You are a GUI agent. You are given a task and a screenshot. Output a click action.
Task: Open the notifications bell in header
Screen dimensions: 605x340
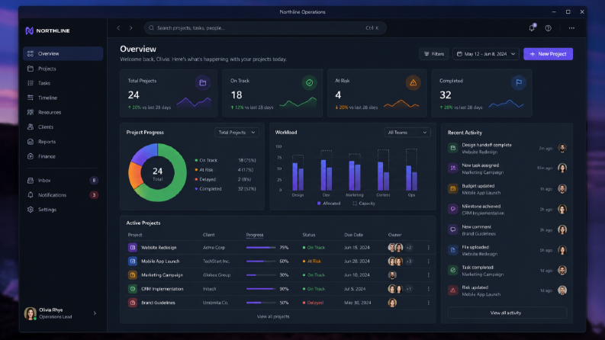pos(532,27)
